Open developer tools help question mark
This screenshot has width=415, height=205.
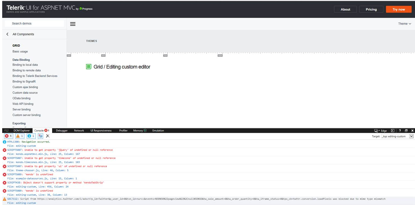pos(400,131)
